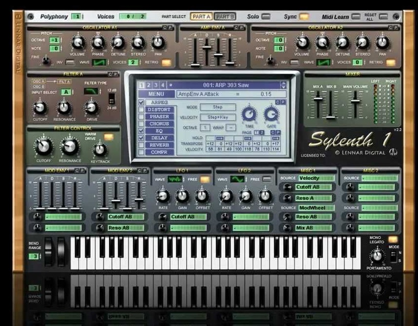Open the arpeggiator Mode dropdown showing Step
Screen dimensions: 418x326
tap(218, 107)
